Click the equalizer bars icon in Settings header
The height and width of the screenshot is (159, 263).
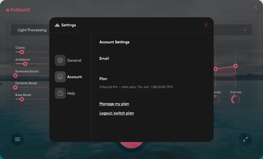pos(57,25)
